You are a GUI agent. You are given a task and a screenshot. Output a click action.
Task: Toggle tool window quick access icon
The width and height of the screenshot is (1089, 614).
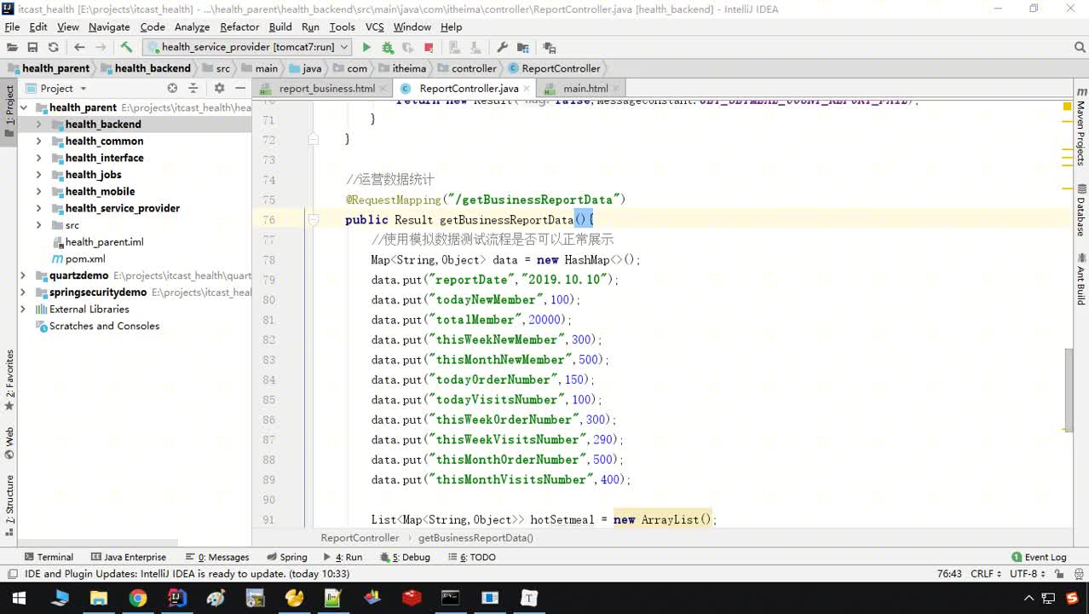[12, 574]
